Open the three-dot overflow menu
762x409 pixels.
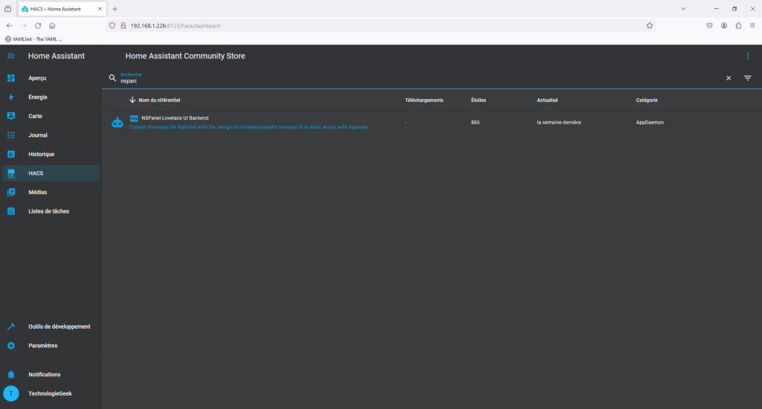(x=747, y=56)
